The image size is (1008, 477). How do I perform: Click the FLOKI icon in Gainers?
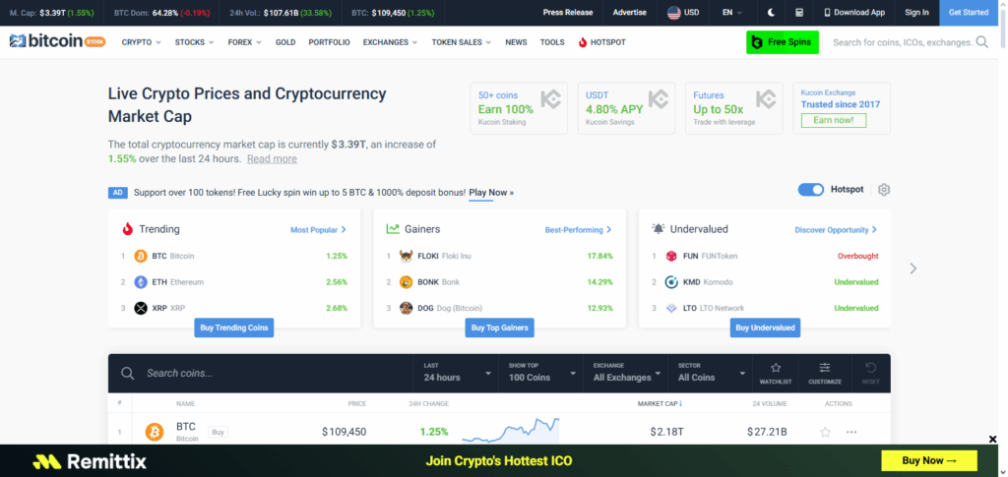point(406,256)
